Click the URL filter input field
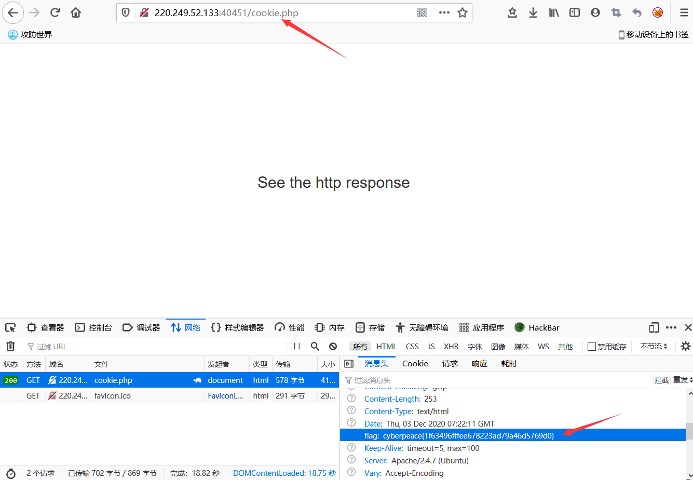Viewport: 693px width, 480px height. [x=156, y=346]
